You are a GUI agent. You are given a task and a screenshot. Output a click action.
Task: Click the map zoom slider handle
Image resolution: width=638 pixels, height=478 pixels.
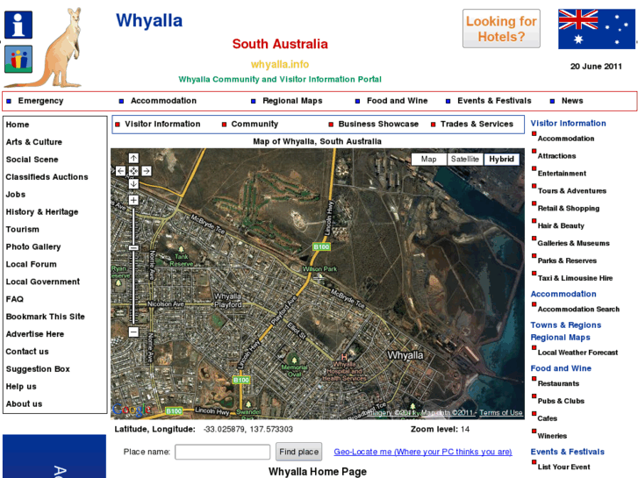click(133, 247)
